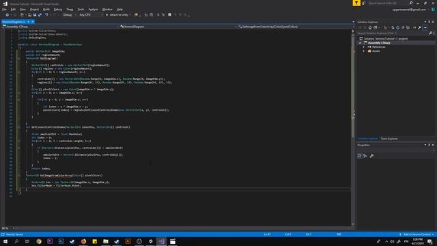Open the signed-in account email dropdown
The height and width of the screenshot is (246, 437).
click(410, 10)
